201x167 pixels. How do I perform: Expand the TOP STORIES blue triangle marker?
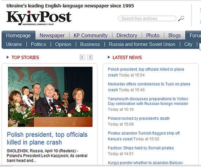coord(8,57)
